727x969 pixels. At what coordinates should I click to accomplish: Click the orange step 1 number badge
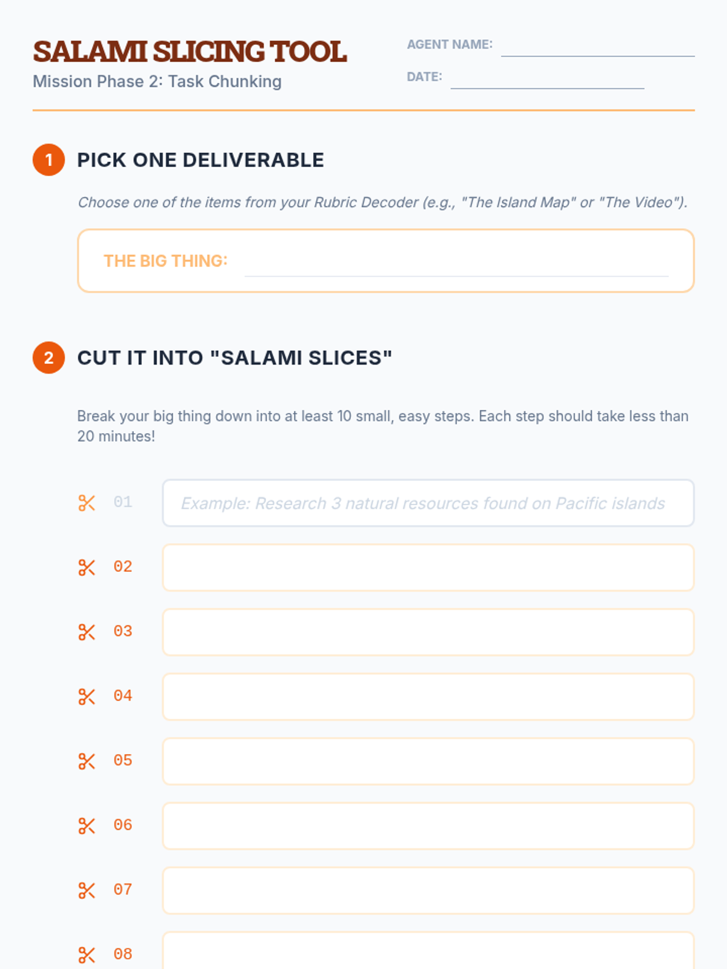coord(49,160)
